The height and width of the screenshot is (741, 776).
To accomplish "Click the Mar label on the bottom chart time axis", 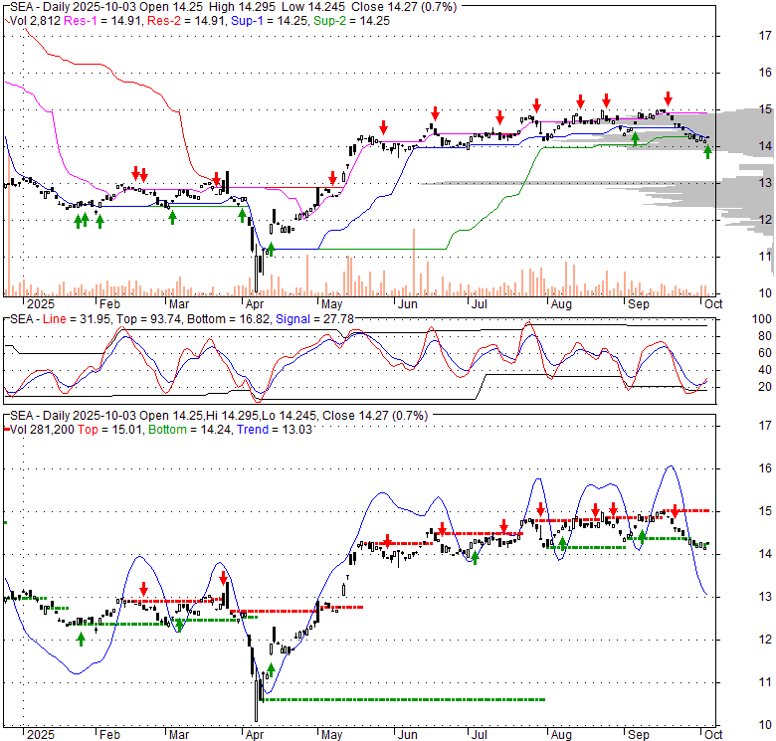I will pos(179,735).
